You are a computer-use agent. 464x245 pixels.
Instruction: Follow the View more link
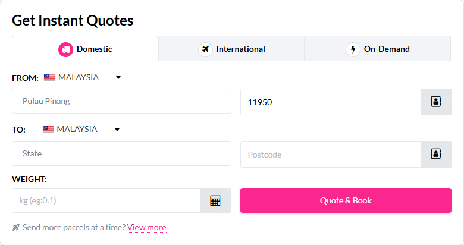146,227
